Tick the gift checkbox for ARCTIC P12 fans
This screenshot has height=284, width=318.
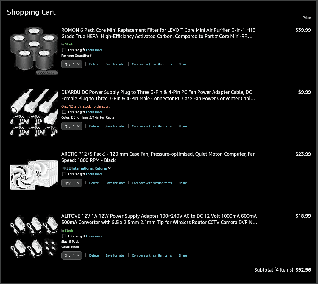coord(64,174)
